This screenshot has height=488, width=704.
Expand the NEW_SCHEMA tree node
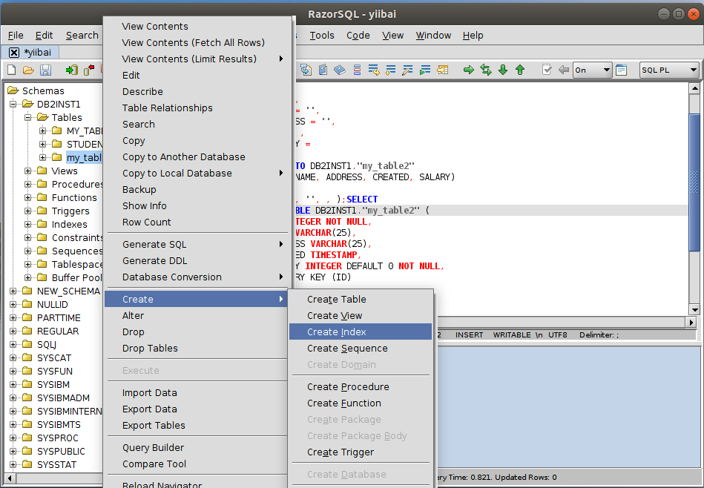[x=13, y=291]
